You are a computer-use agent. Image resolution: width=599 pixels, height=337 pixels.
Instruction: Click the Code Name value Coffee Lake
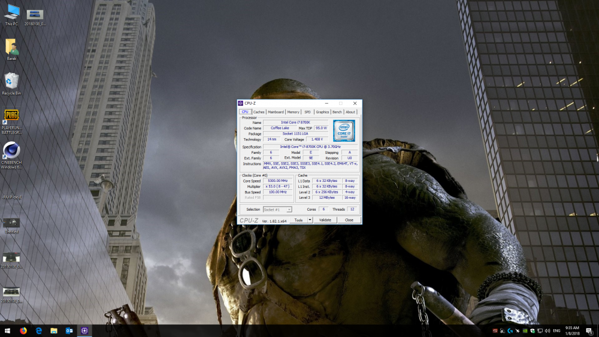[280, 128]
